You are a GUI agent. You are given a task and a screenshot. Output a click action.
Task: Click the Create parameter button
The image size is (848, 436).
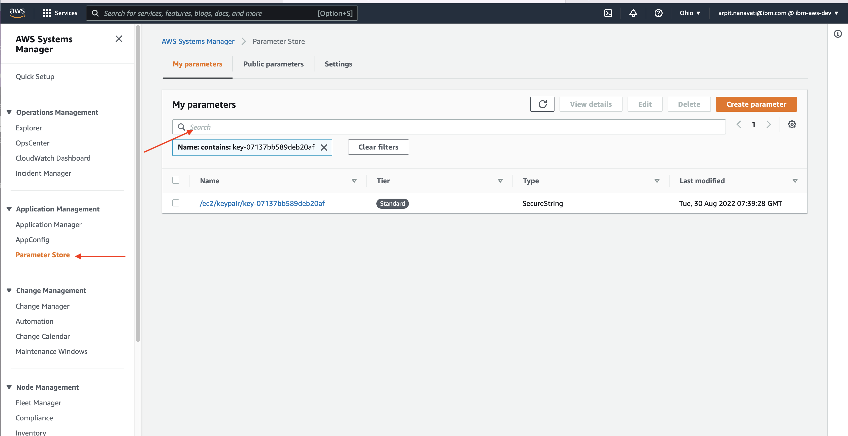click(756, 104)
